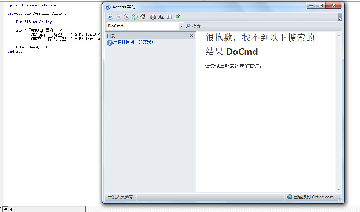Open the help toolbar options arrow
Image resolution: width=360 pixels, height=212 pixels.
tap(340, 17)
